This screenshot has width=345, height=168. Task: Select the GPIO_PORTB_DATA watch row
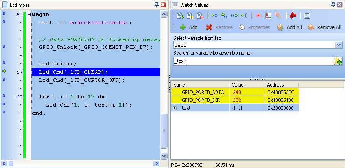tap(235, 92)
